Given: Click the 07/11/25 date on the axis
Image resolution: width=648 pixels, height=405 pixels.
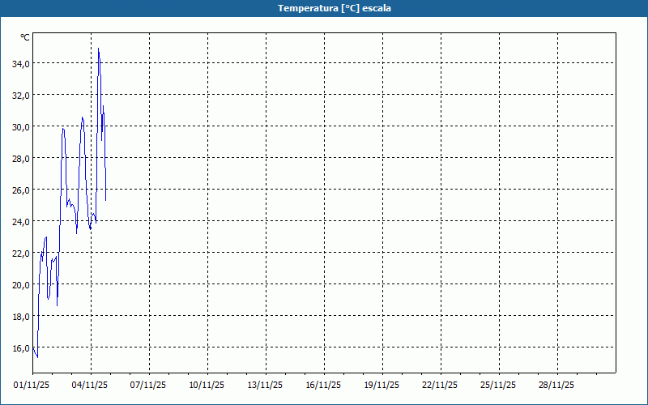Looking at the screenshot, I should coord(149,385).
